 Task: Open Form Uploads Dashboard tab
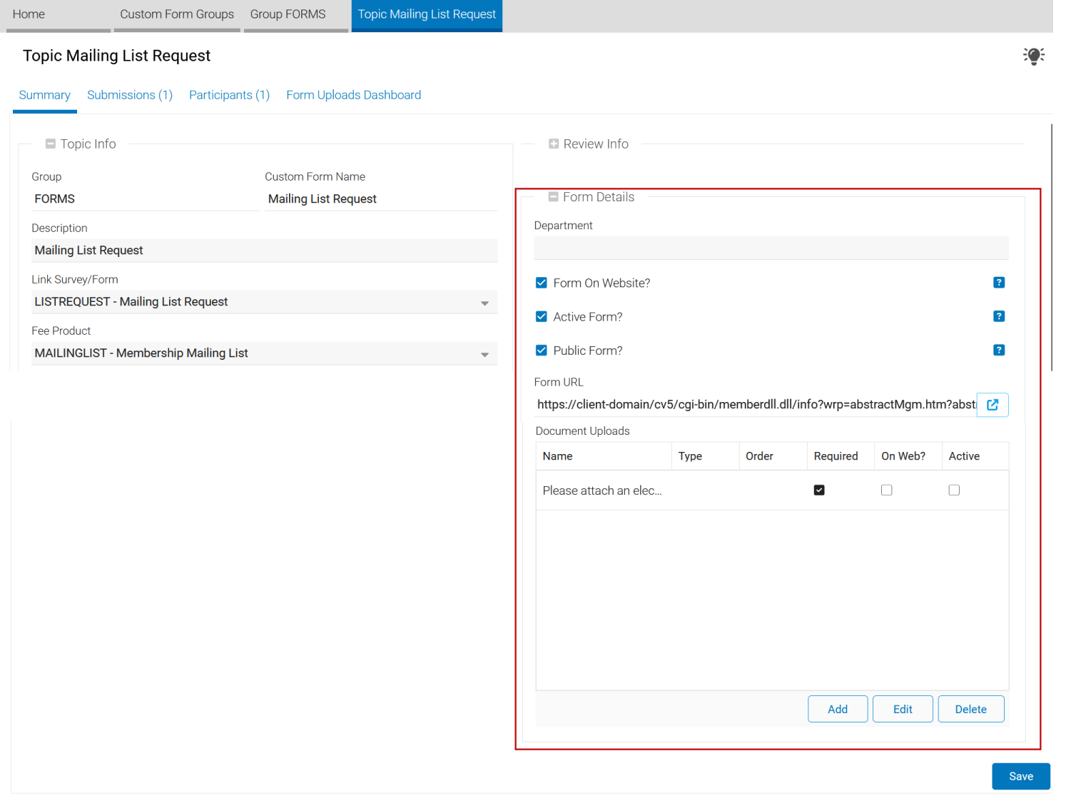coord(353,95)
